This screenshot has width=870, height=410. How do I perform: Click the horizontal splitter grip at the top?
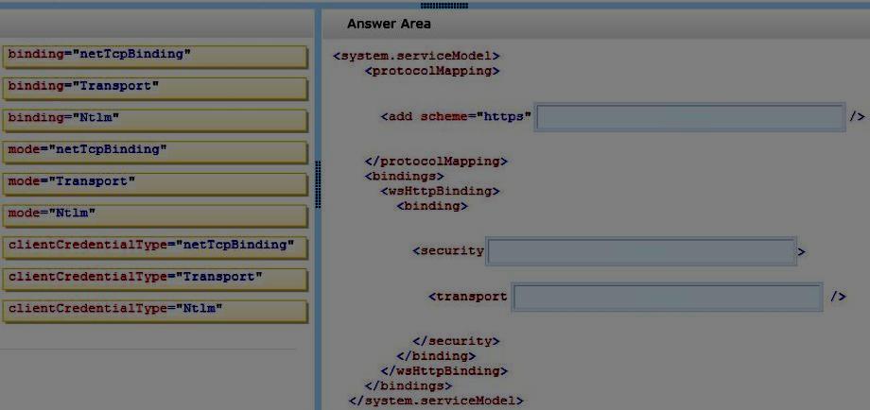pos(444,6)
